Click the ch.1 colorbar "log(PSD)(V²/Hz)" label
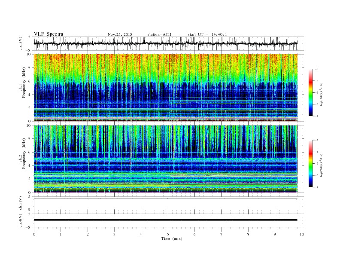Viewport: 340px width, 263px height. click(x=322, y=94)
